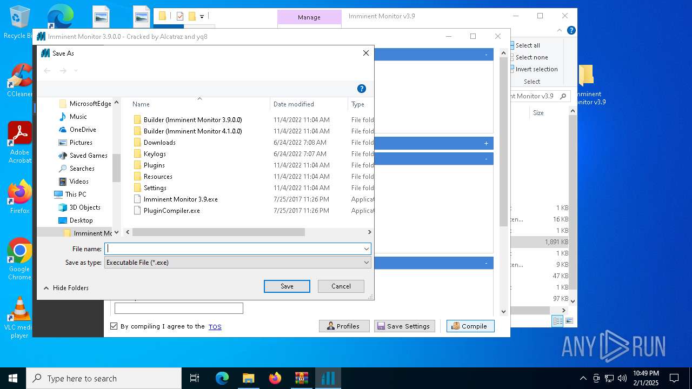Click the Save button in Save As dialog
Image resolution: width=692 pixels, height=389 pixels.
click(x=287, y=286)
